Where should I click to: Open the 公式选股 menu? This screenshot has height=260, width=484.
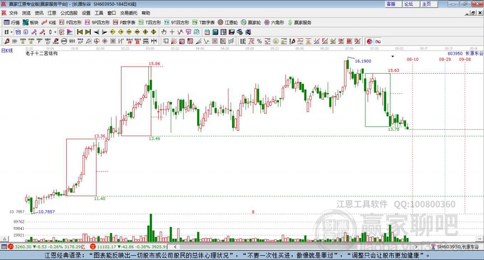(69, 13)
